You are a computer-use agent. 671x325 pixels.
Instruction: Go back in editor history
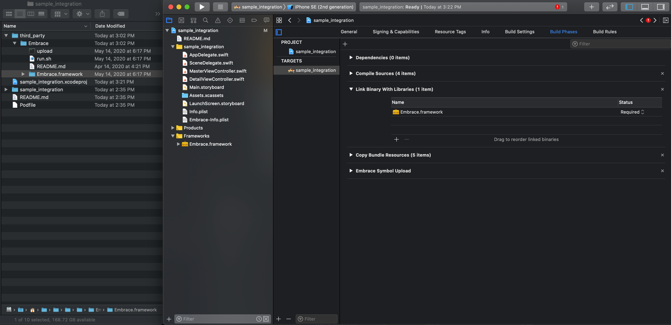[x=289, y=20]
